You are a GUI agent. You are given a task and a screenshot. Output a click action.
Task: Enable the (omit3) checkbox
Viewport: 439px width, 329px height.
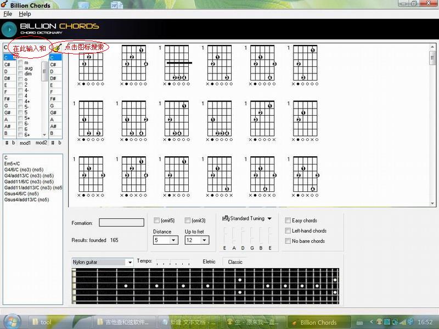click(187, 220)
